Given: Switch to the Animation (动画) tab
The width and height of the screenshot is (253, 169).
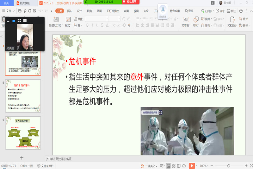Looking at the screenshot, I should [99, 11].
